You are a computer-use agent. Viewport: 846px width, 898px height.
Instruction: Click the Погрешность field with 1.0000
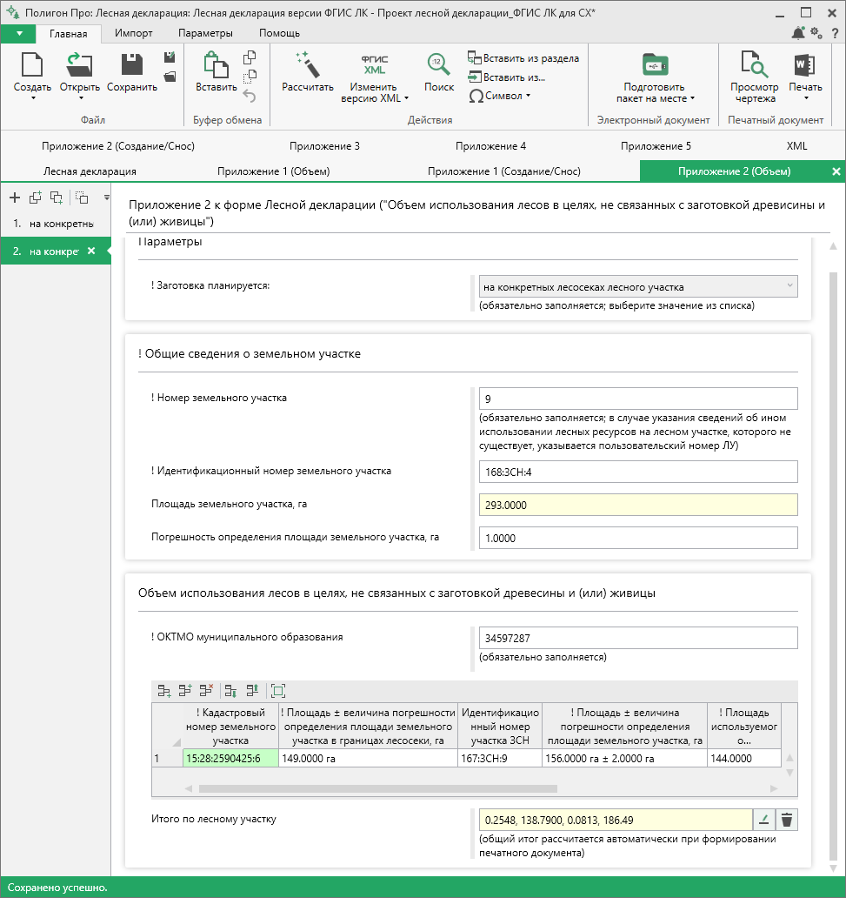pyautogui.click(x=638, y=539)
